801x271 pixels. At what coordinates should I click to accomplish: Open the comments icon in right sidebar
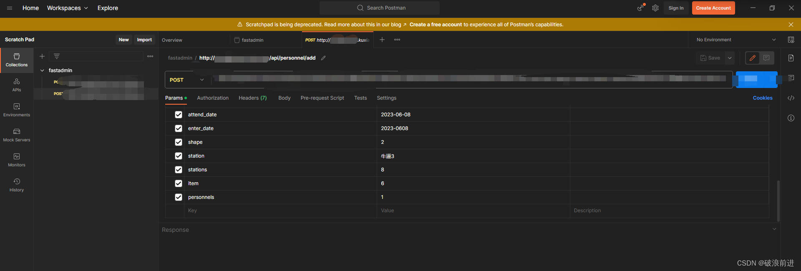(791, 78)
